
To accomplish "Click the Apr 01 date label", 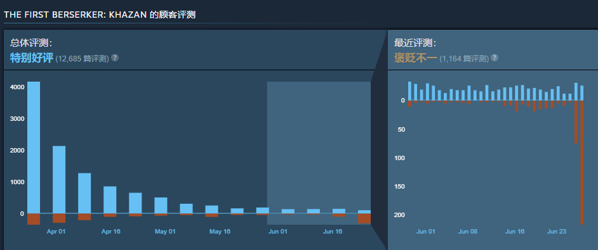I will (x=56, y=232).
